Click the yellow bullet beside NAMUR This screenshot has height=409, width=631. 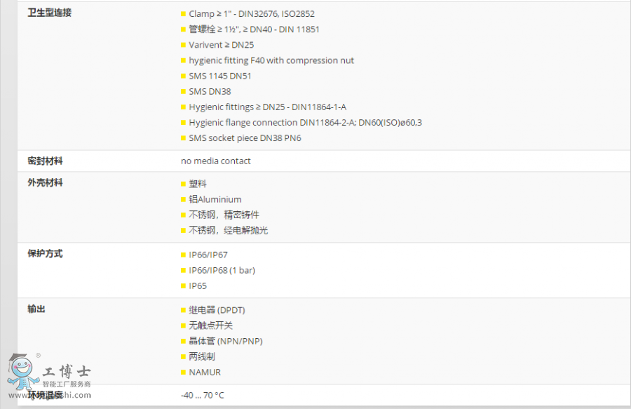[184, 372]
